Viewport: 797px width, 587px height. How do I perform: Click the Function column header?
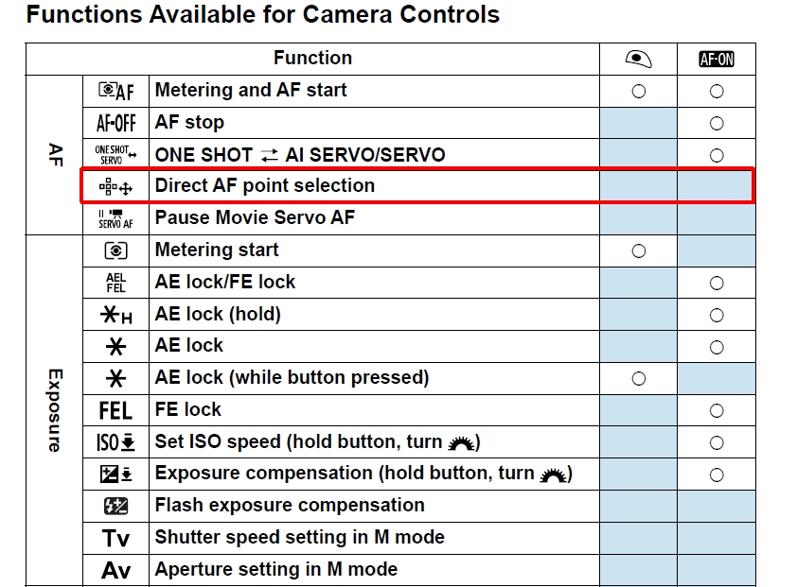point(312,59)
